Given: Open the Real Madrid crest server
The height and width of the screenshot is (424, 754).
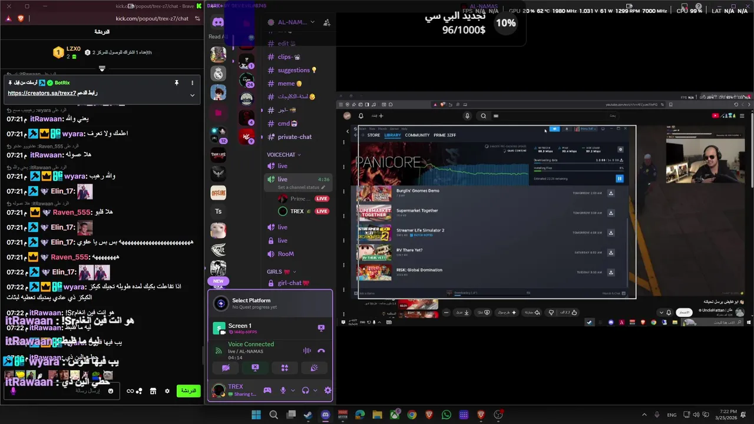Looking at the screenshot, I should pyautogui.click(x=219, y=74).
